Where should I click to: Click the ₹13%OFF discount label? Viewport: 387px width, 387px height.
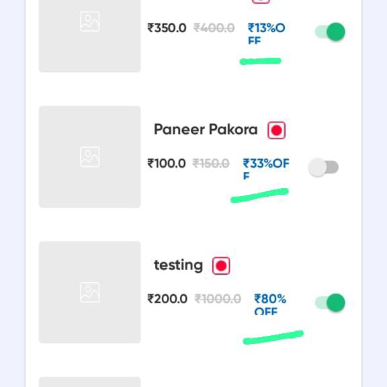pyautogui.click(x=266, y=34)
